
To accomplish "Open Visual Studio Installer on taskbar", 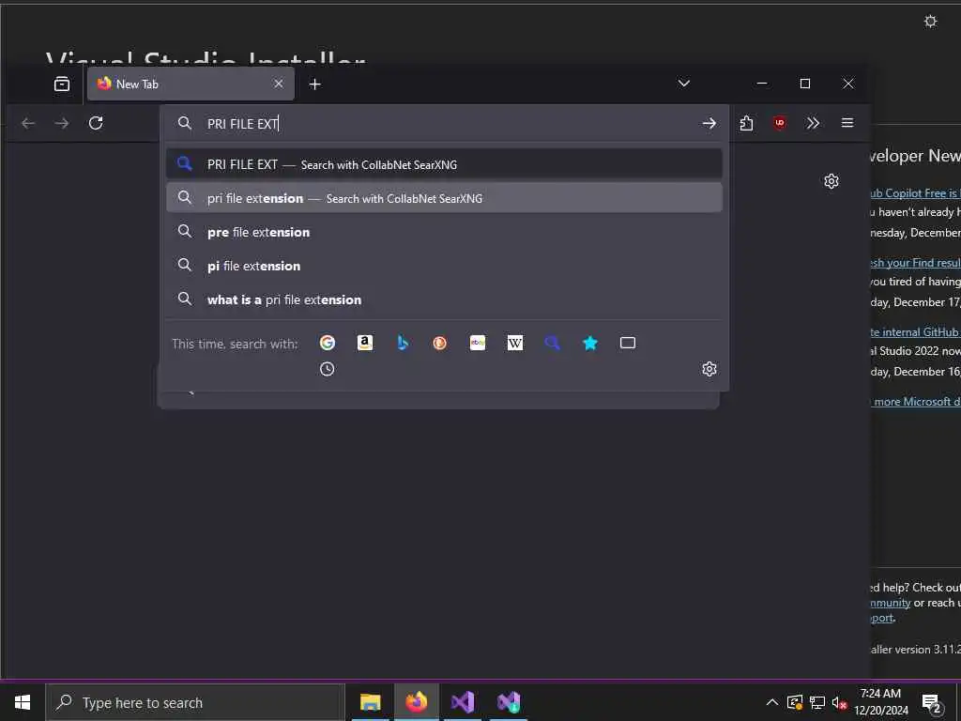I will [x=509, y=702].
